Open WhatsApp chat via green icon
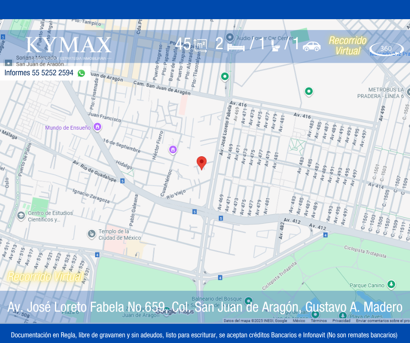Screen dimensions: 410x343 point(81,73)
